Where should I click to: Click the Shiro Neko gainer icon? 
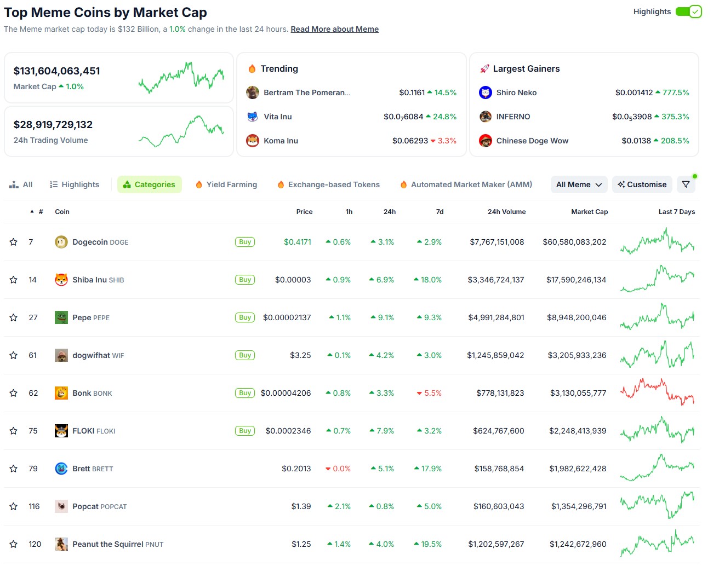(486, 93)
